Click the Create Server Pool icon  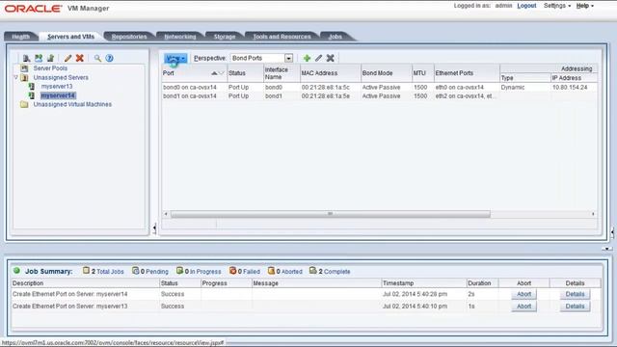click(39, 58)
